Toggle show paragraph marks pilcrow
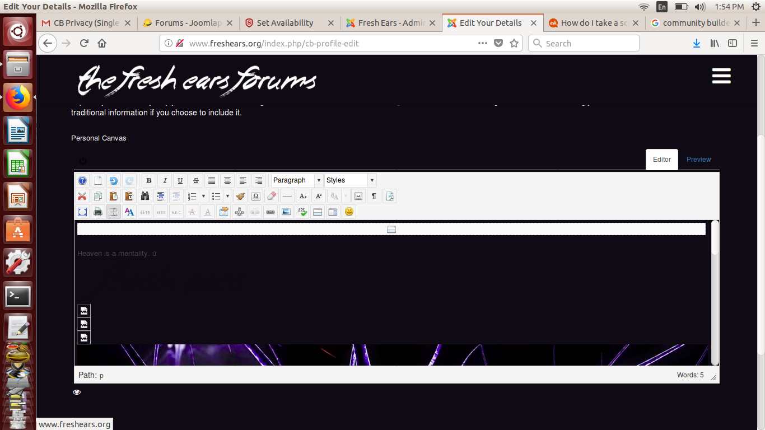Image resolution: width=765 pixels, height=430 pixels. coord(374,196)
